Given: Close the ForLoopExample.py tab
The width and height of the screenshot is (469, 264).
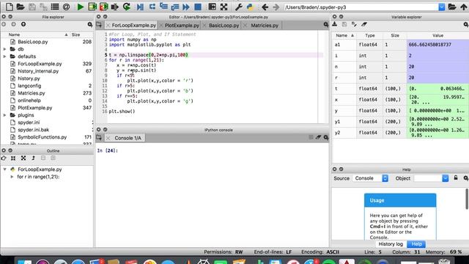Looking at the screenshot, I should click(108, 26).
